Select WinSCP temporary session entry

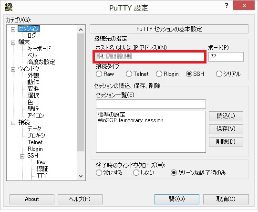(x=131, y=120)
